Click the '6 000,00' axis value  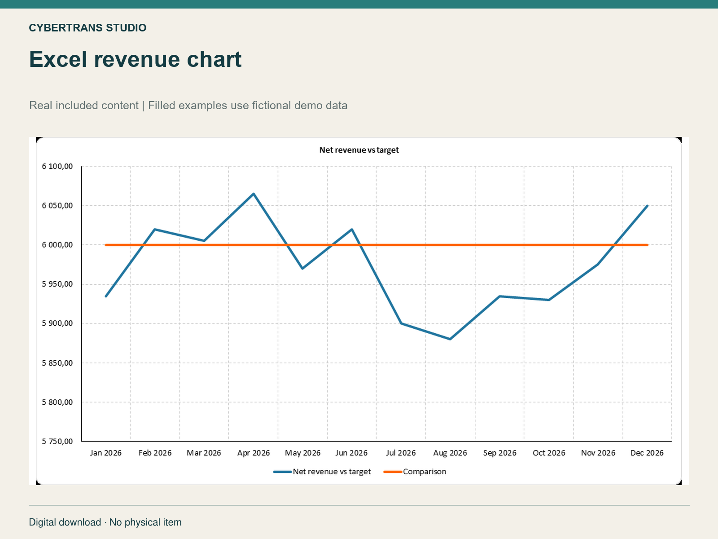pos(57,245)
